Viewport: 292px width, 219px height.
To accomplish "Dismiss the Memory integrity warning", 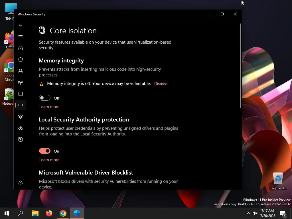I will point(161,84).
